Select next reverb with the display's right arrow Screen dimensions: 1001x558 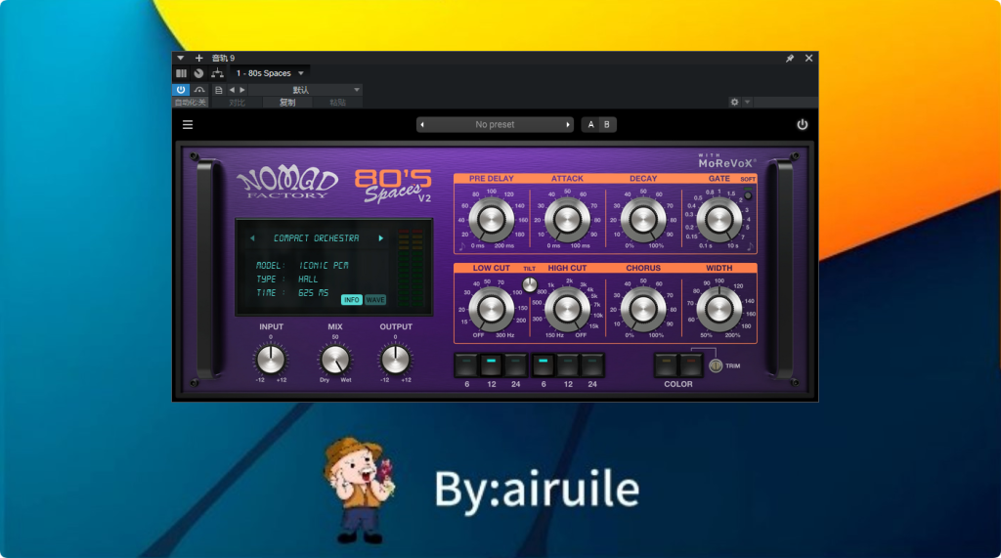(381, 238)
